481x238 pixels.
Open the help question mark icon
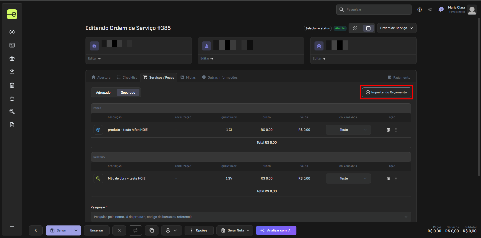click(x=420, y=10)
